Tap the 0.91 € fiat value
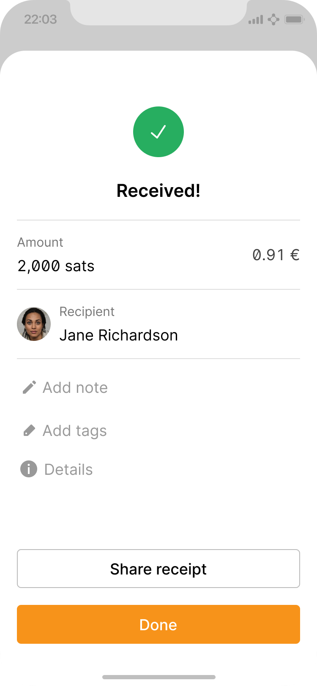The image size is (317, 686). [x=276, y=255]
